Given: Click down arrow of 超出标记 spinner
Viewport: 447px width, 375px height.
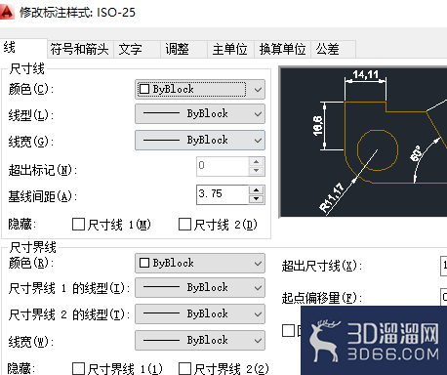Looking at the screenshot, I should [x=257, y=171].
